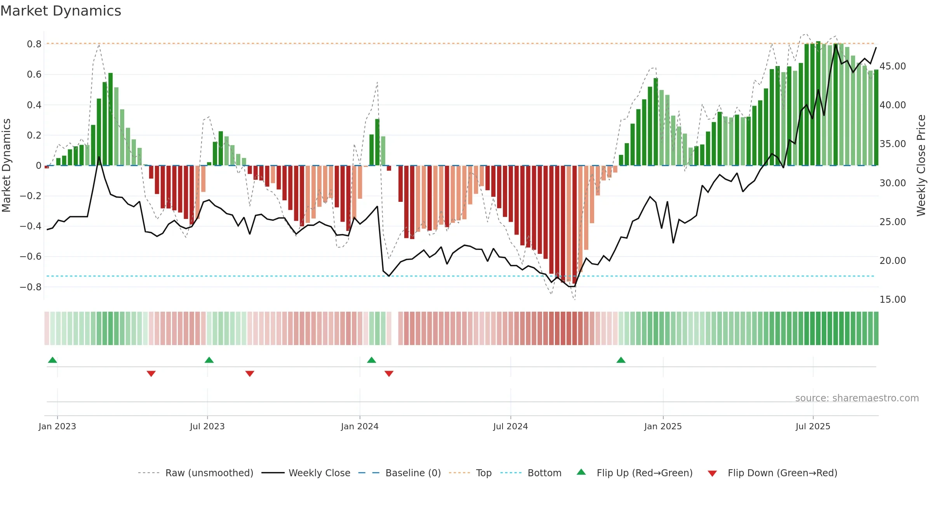Click the Jan 2025 x-axis label
This screenshot has width=932, height=524.
(x=663, y=426)
